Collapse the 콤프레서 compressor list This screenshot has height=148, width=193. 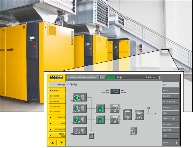coord(57,91)
